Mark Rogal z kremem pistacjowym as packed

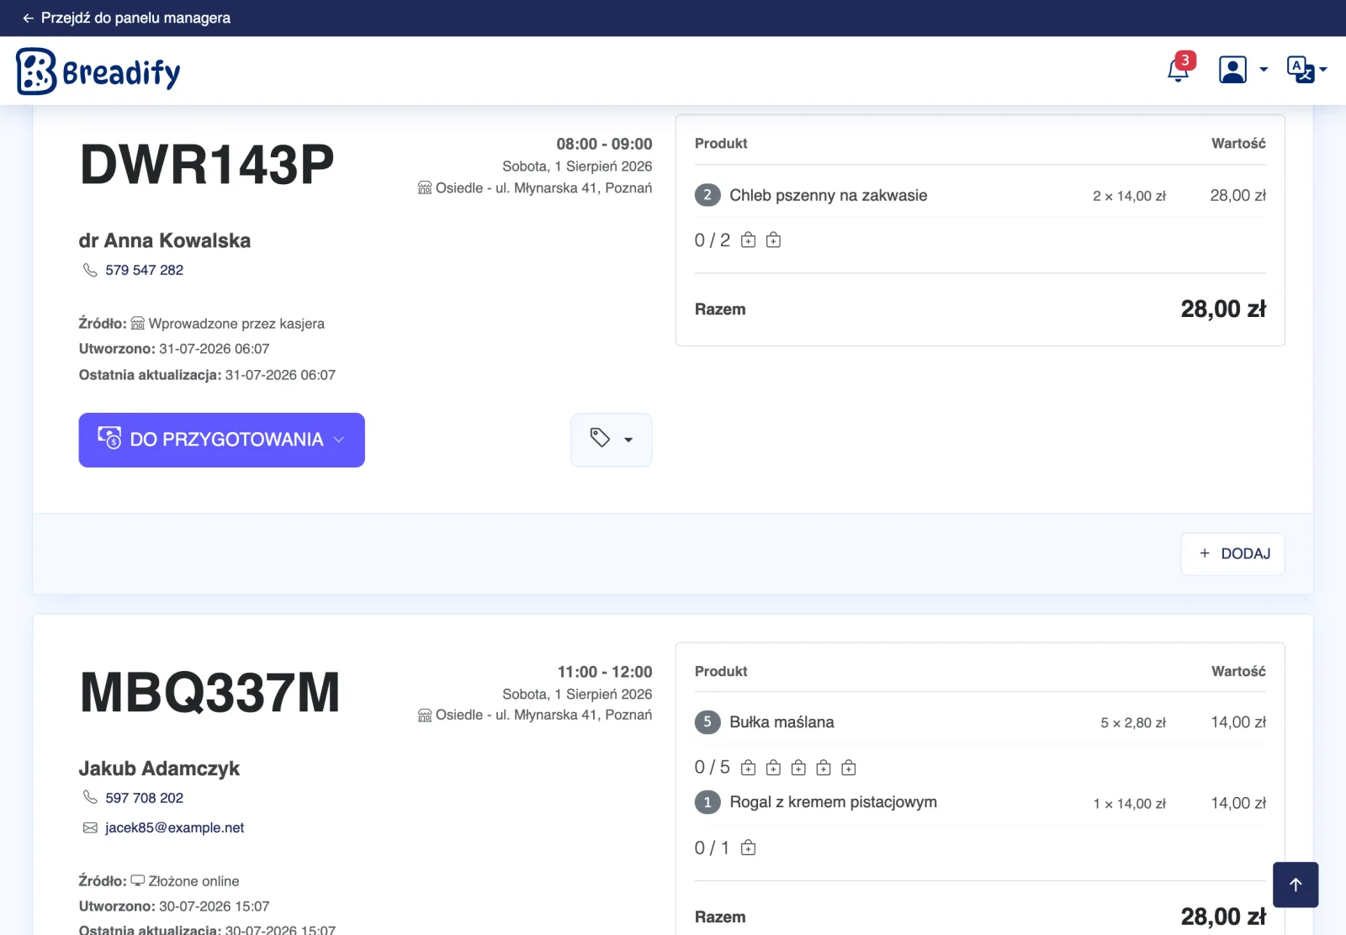(x=748, y=848)
